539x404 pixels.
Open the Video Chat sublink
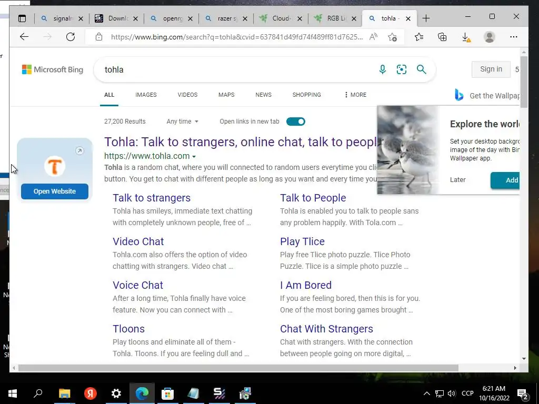click(138, 241)
